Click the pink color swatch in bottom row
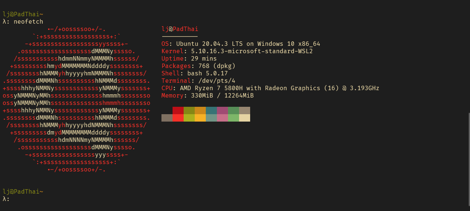 222,118
